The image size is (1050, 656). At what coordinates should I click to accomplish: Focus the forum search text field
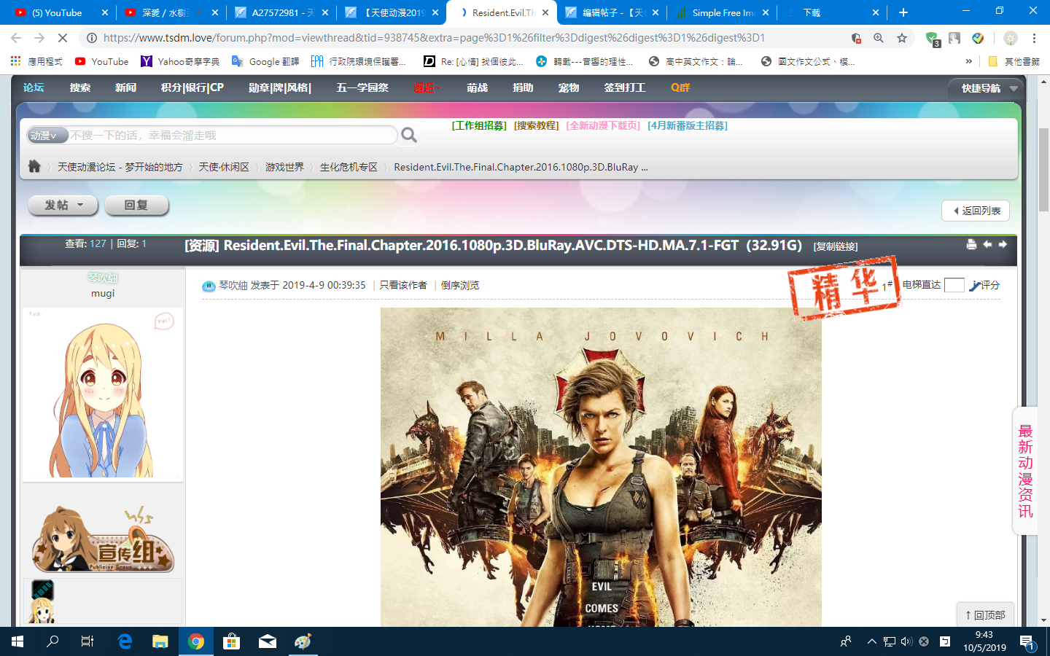(x=233, y=135)
